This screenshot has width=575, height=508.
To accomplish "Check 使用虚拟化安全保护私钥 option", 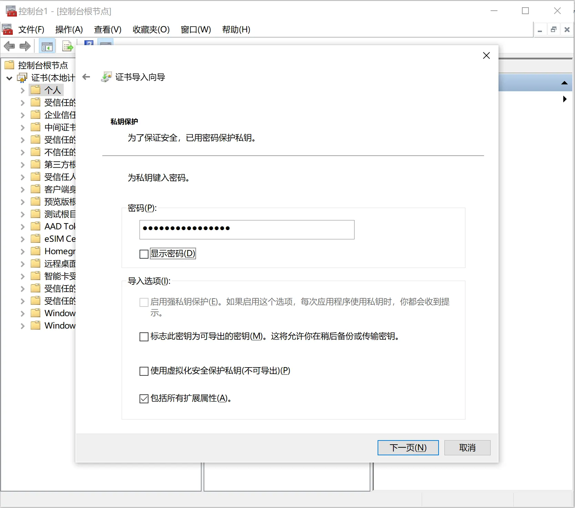I will pyautogui.click(x=144, y=371).
